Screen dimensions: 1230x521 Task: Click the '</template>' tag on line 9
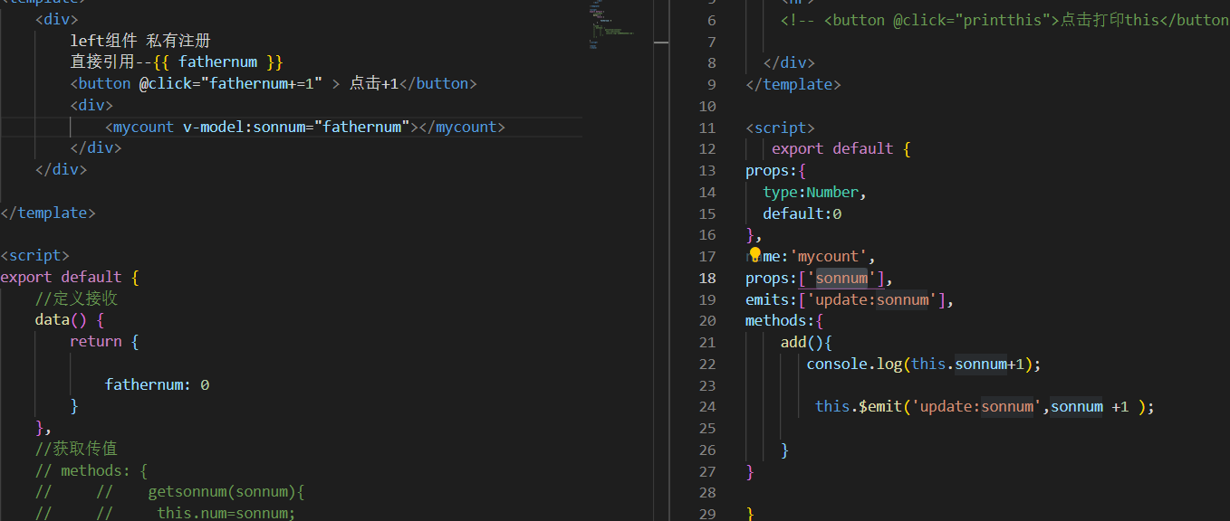[793, 84]
